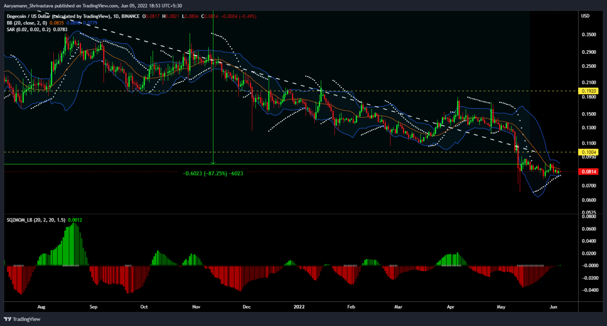Click the Jun label on the time axis
Image resolution: width=607 pixels, height=326 pixels.
pyautogui.click(x=553, y=307)
